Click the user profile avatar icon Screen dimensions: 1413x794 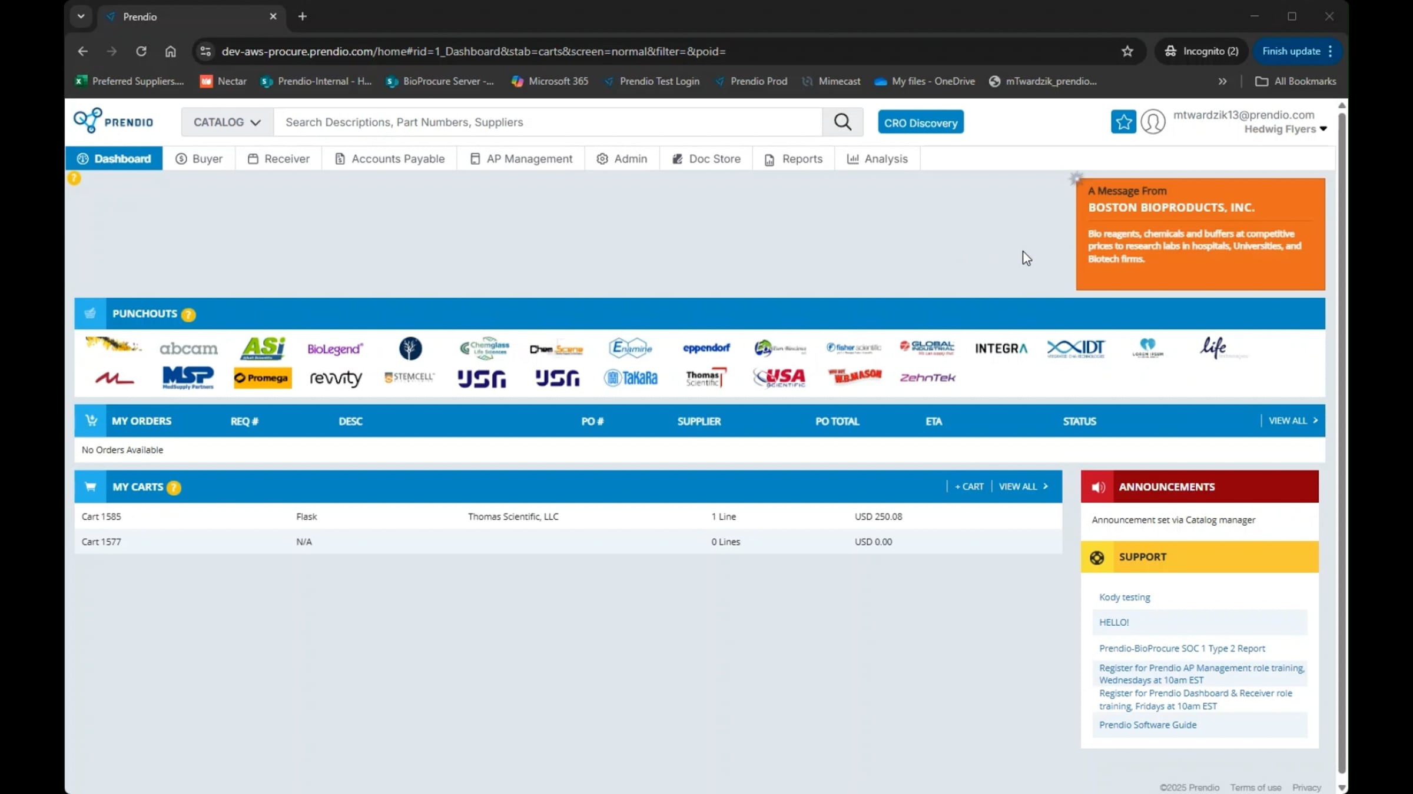coord(1153,122)
